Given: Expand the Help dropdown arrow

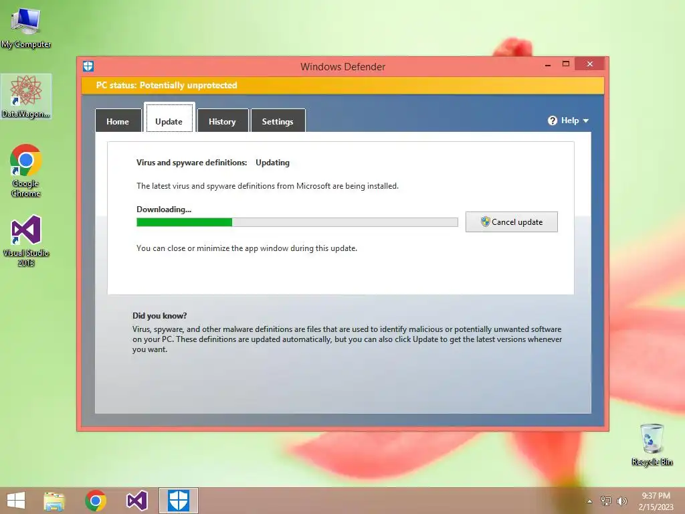Looking at the screenshot, I should tap(586, 120).
